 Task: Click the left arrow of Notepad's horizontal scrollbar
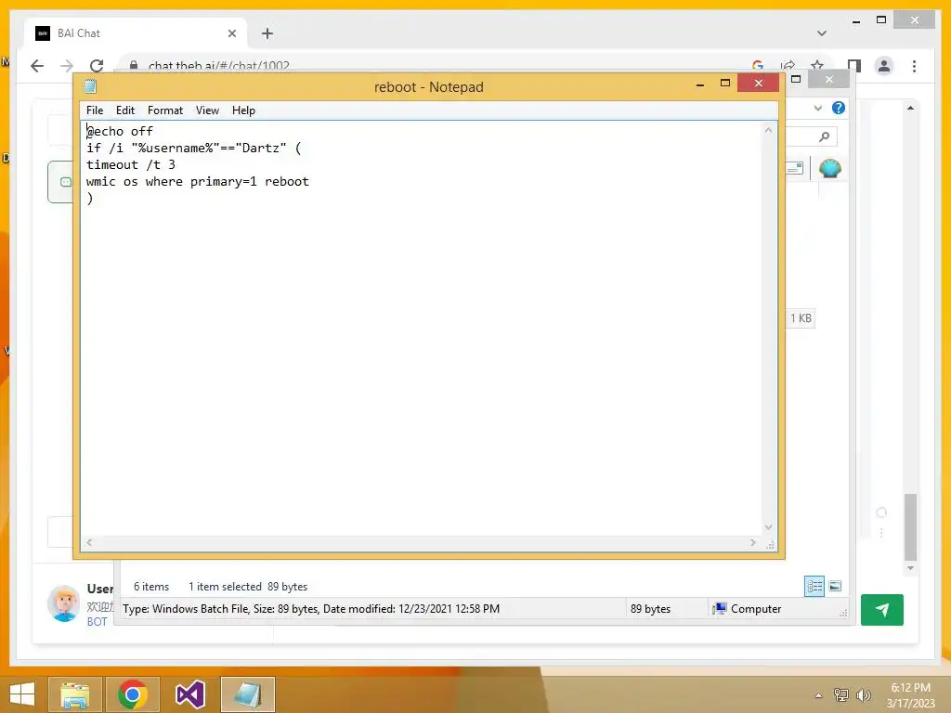89,542
